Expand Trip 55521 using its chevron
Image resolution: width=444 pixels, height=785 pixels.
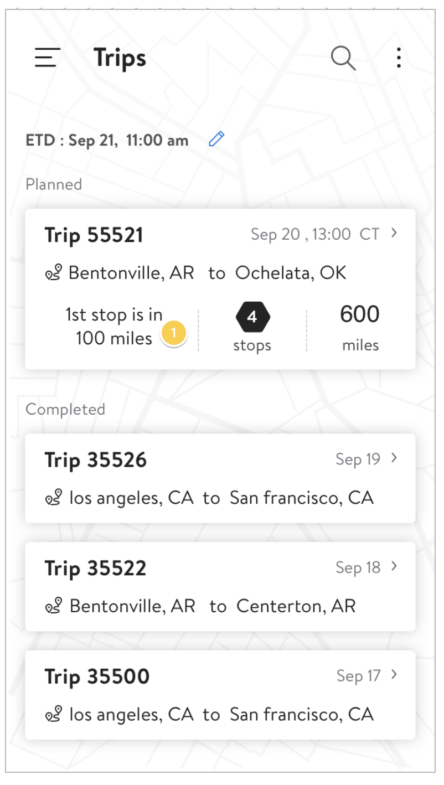point(394,234)
